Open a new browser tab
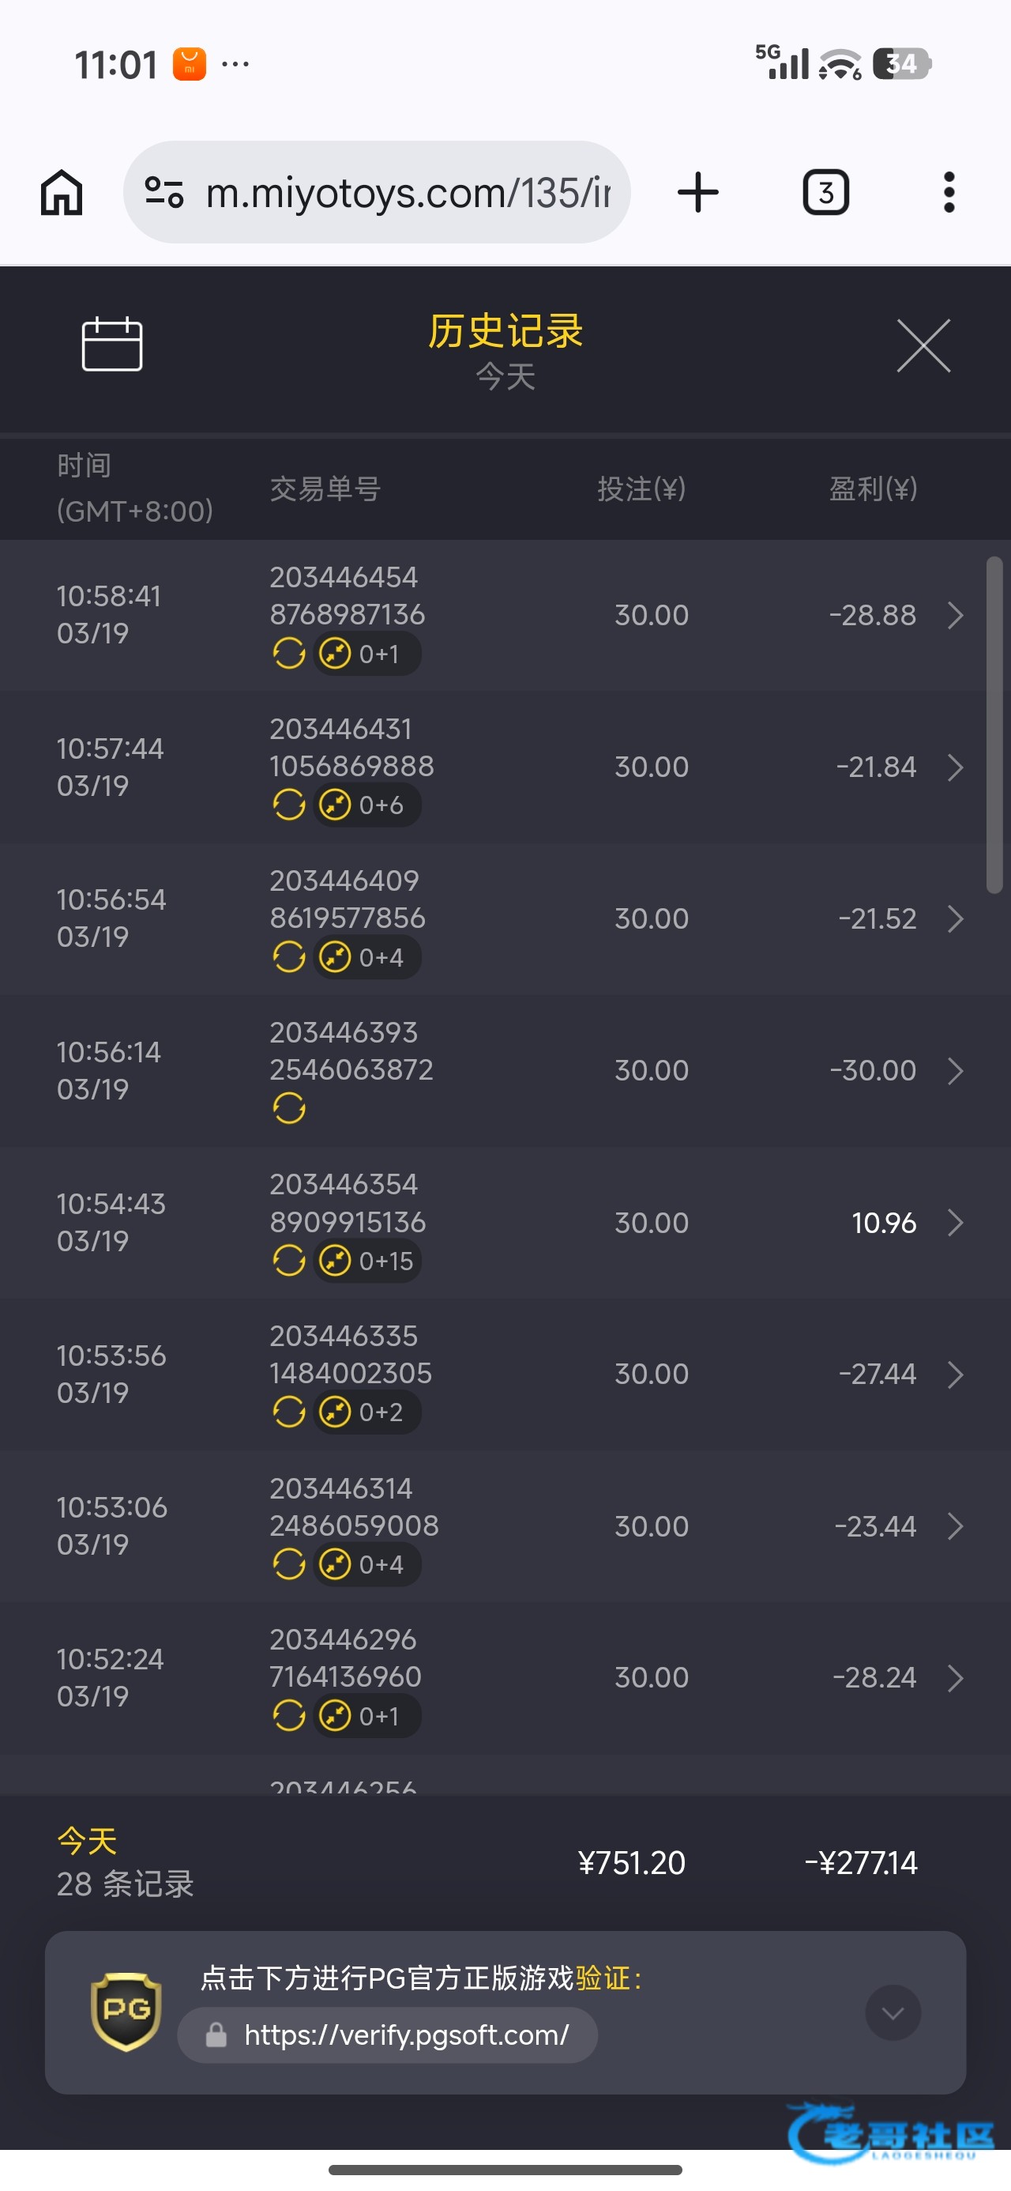 click(698, 192)
